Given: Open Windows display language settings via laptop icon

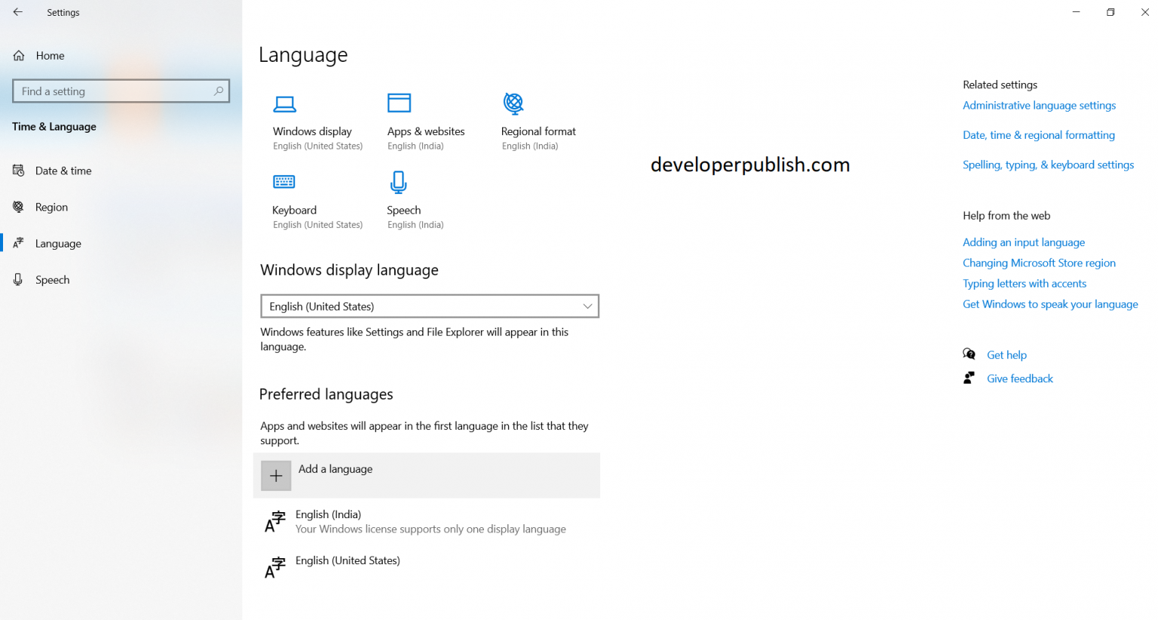Looking at the screenshot, I should pos(284,104).
